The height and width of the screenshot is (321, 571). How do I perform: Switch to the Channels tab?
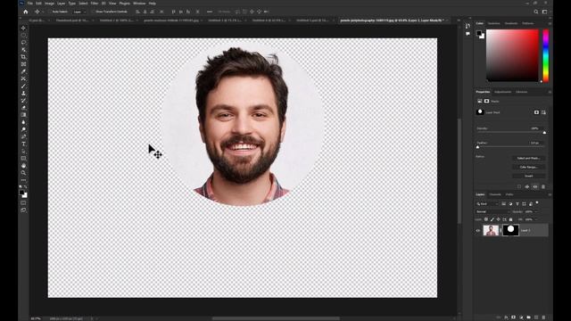[495, 194]
